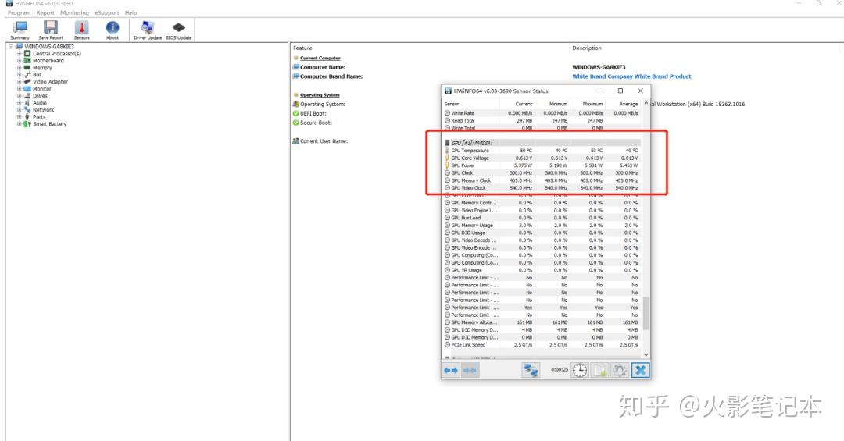Click the Computer Name row icon
The height and width of the screenshot is (441, 844).
[x=295, y=67]
